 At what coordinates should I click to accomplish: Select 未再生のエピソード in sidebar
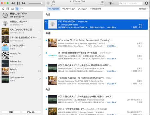point(21,23)
